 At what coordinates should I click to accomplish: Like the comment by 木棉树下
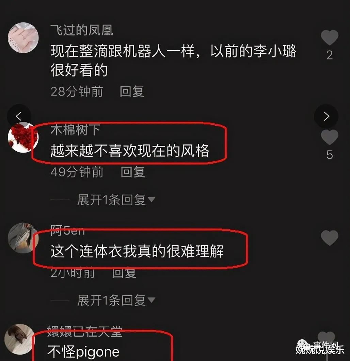330,137
